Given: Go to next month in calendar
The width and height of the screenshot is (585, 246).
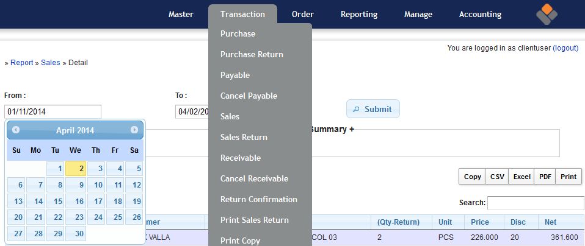Looking at the screenshot, I should (x=134, y=130).
